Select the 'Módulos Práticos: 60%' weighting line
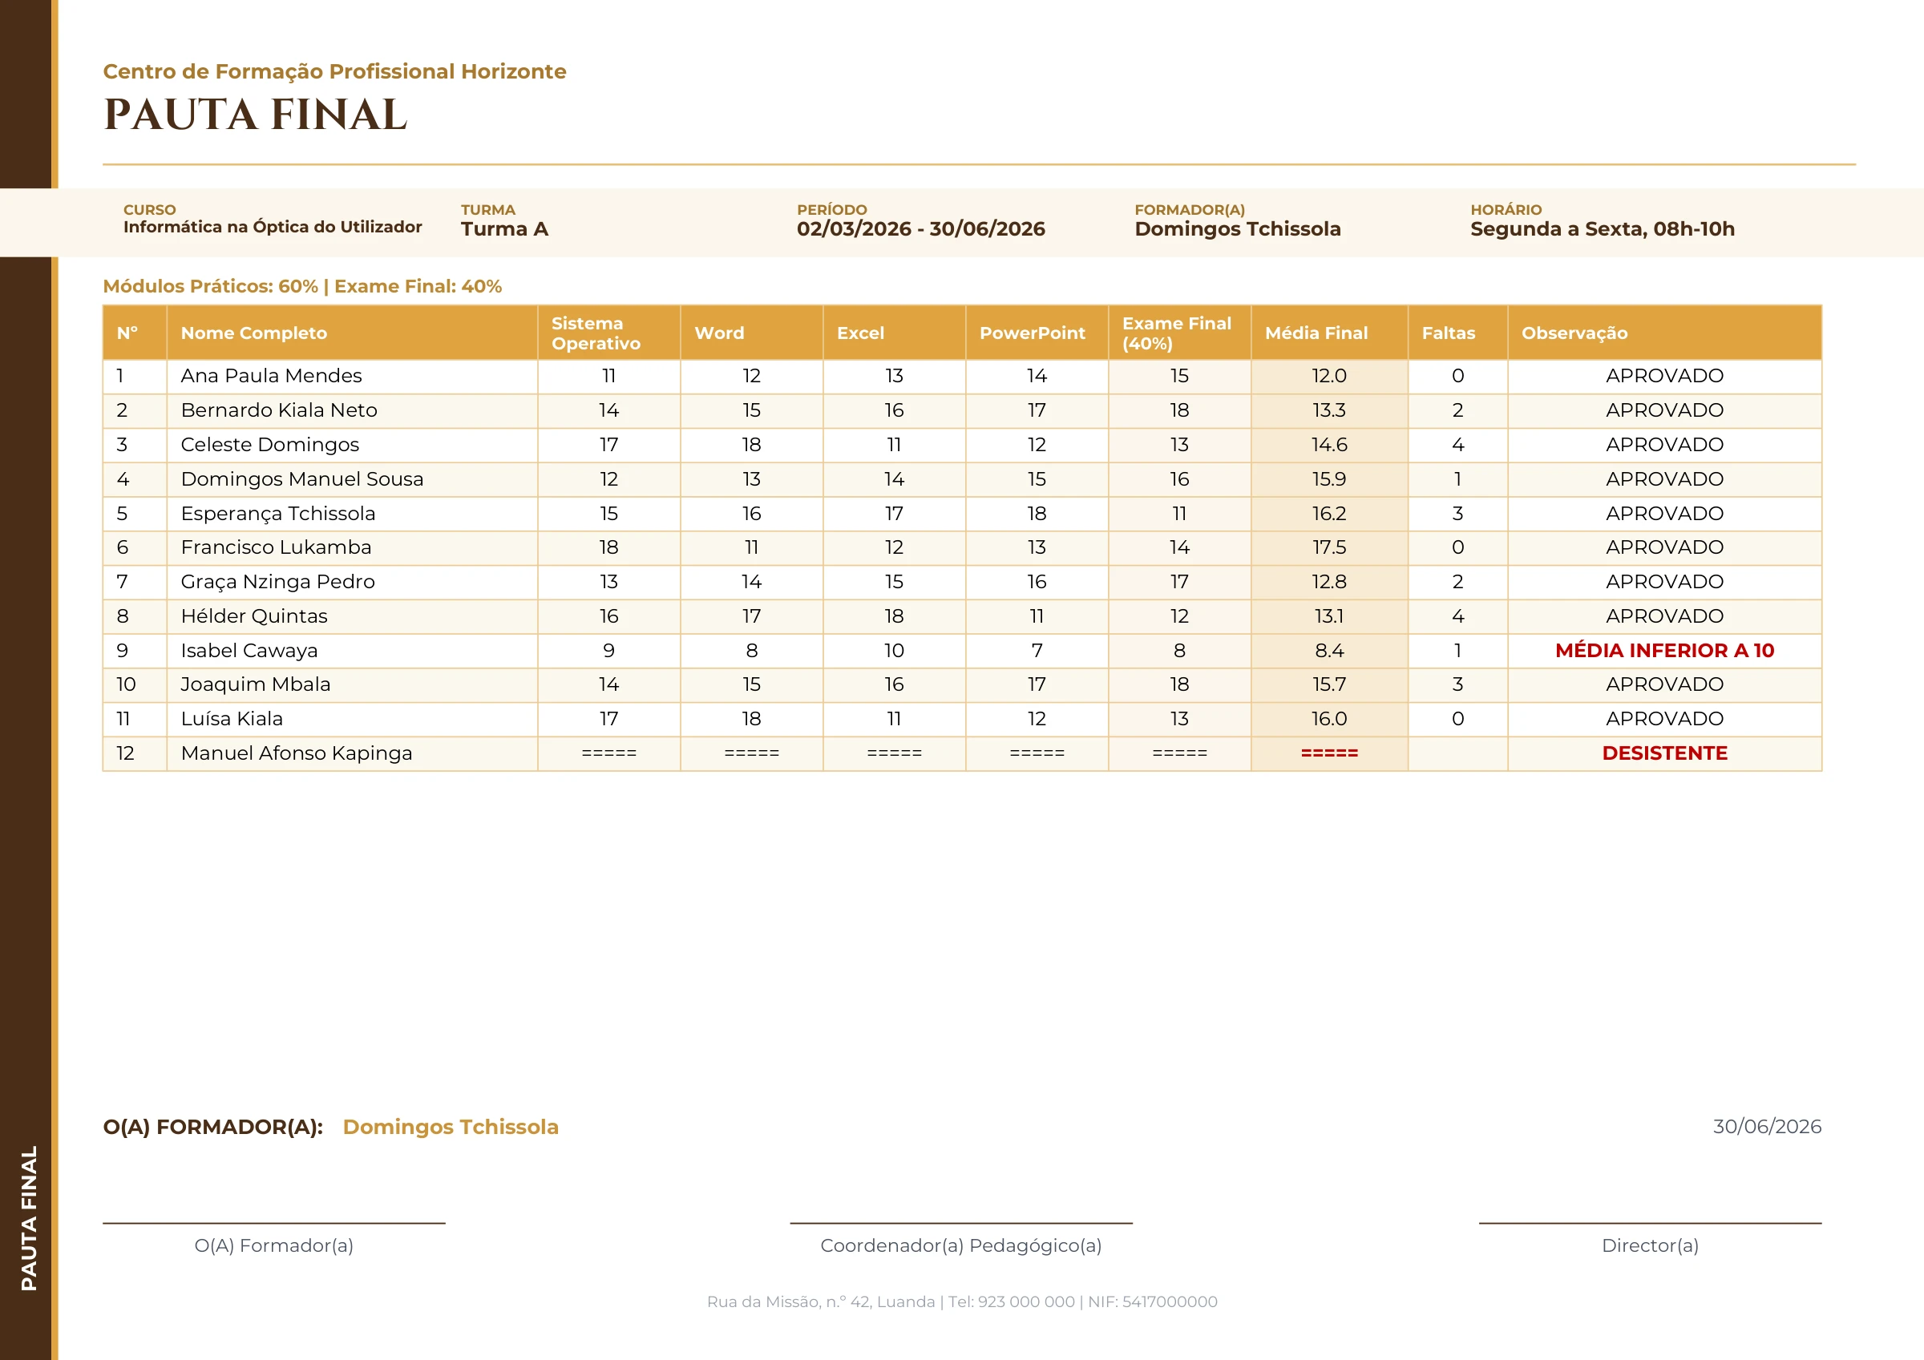The height and width of the screenshot is (1360, 1924). point(302,286)
